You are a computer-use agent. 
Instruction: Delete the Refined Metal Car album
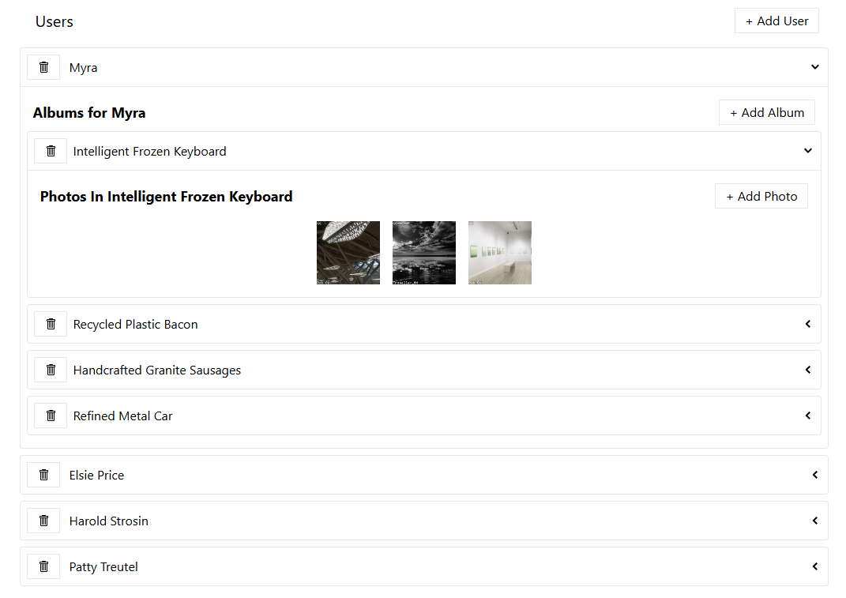(51, 416)
